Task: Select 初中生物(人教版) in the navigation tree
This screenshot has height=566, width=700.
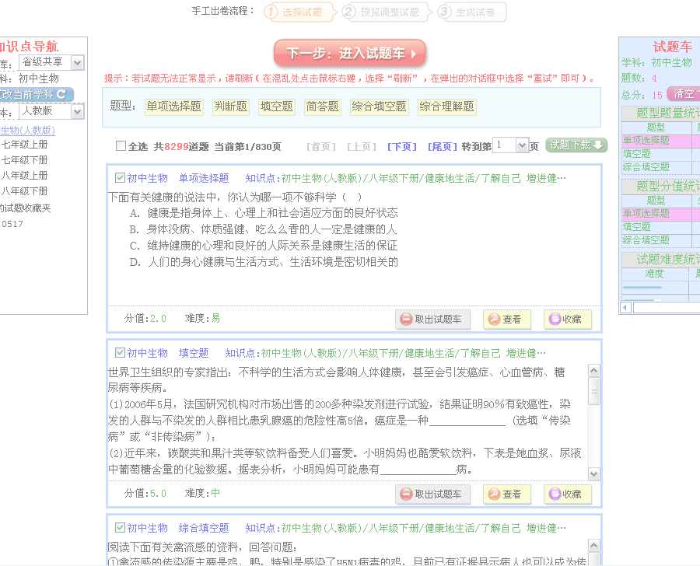Action: [27, 131]
